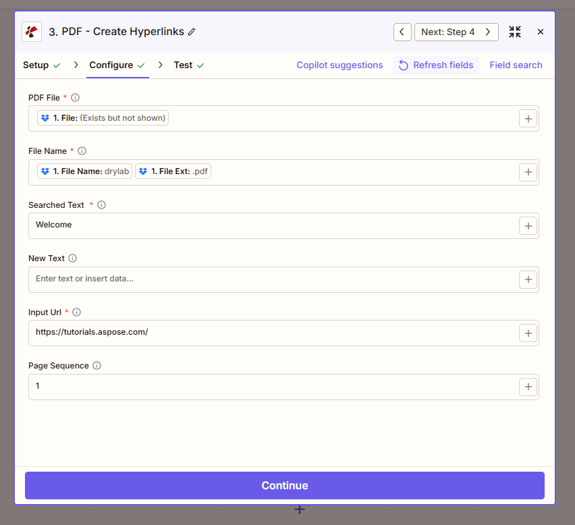This screenshot has width=575, height=525.
Task: Click plus icon in PDF File field
Action: [x=528, y=119]
